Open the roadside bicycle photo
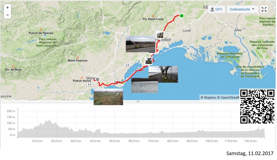Image resolution: width=277 pixels, height=160 pixels. tap(141, 44)
